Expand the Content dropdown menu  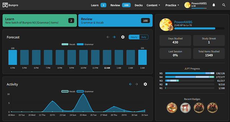[x=153, y=5]
